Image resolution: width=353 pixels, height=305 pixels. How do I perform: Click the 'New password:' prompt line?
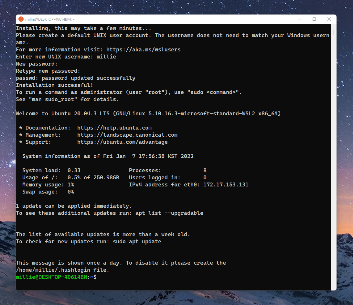point(37,64)
